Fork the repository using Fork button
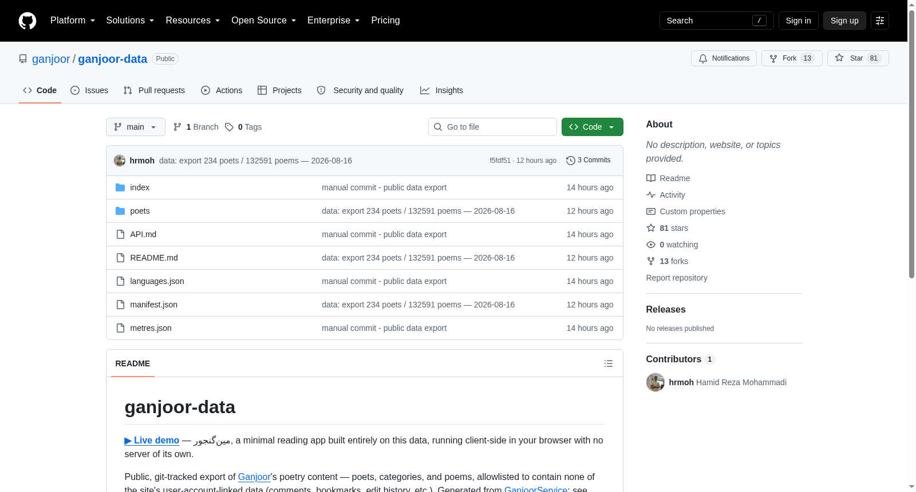Viewport: 916px width, 492px height. tap(792, 58)
